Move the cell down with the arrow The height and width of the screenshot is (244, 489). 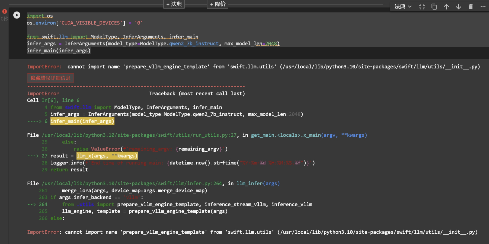(x=458, y=7)
